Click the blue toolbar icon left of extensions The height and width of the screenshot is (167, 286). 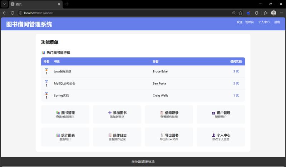pyautogui.click(x=248, y=13)
